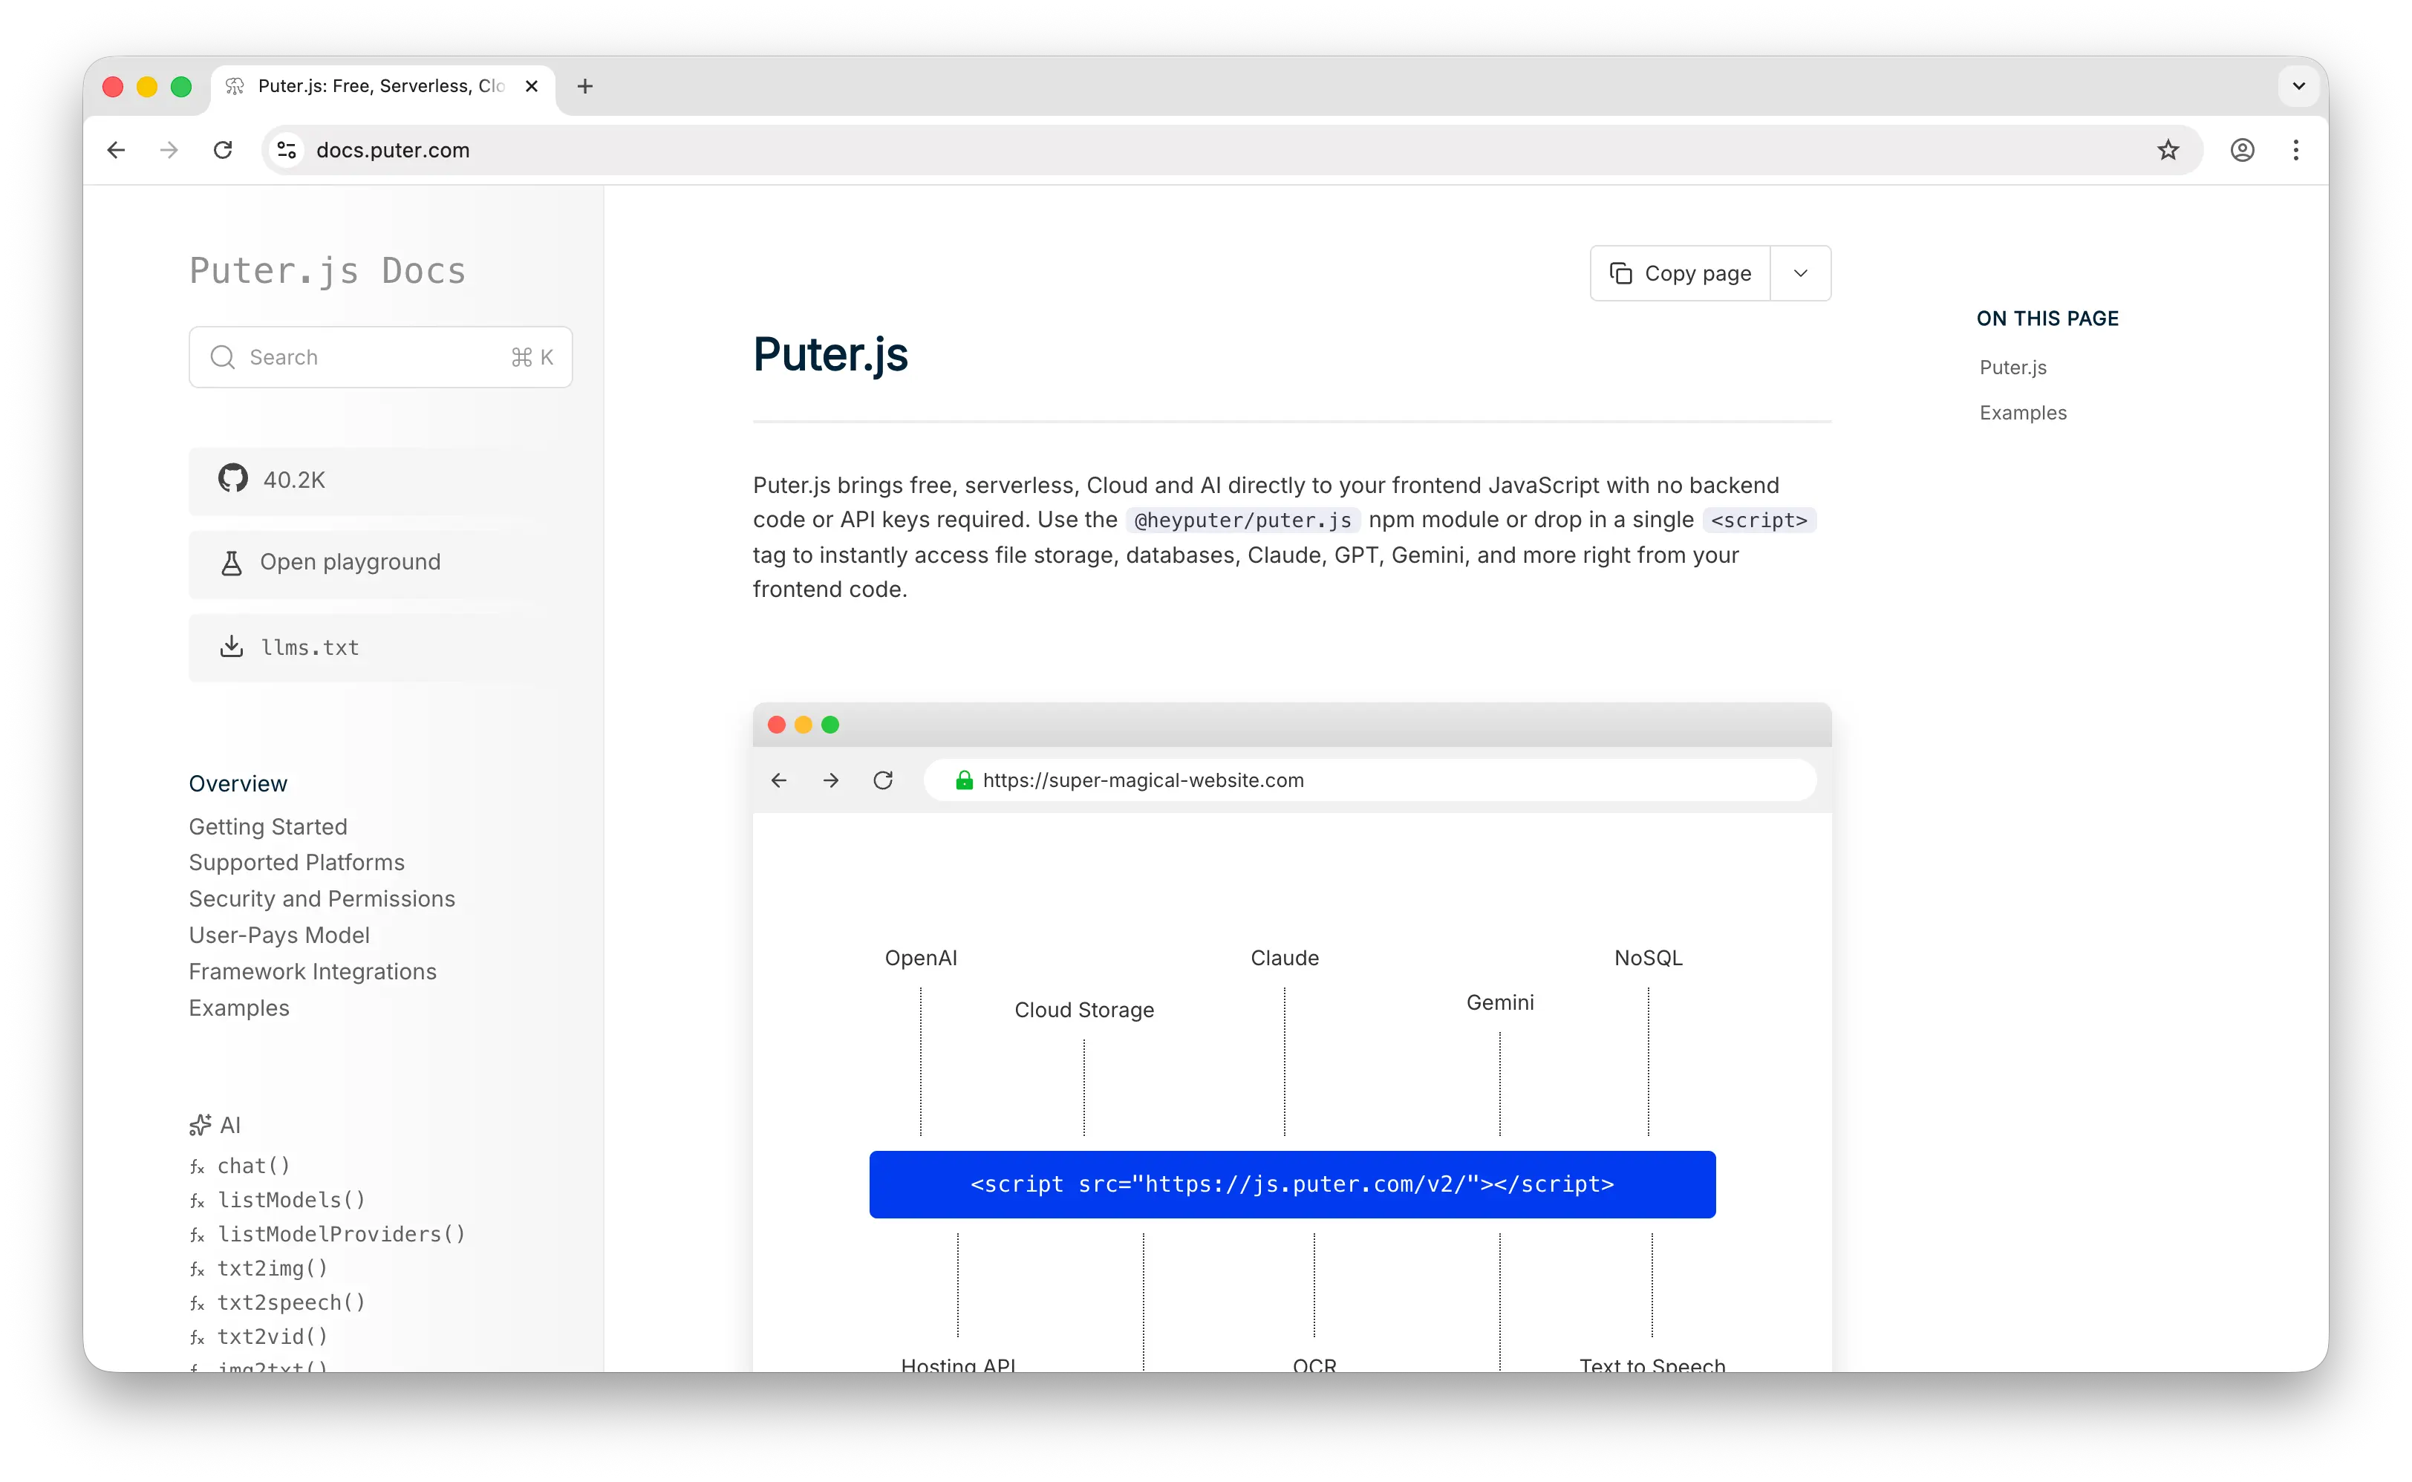Image resolution: width=2412 pixels, height=1482 pixels.
Task: Jump to Examples under On This Page
Action: click(x=2023, y=413)
